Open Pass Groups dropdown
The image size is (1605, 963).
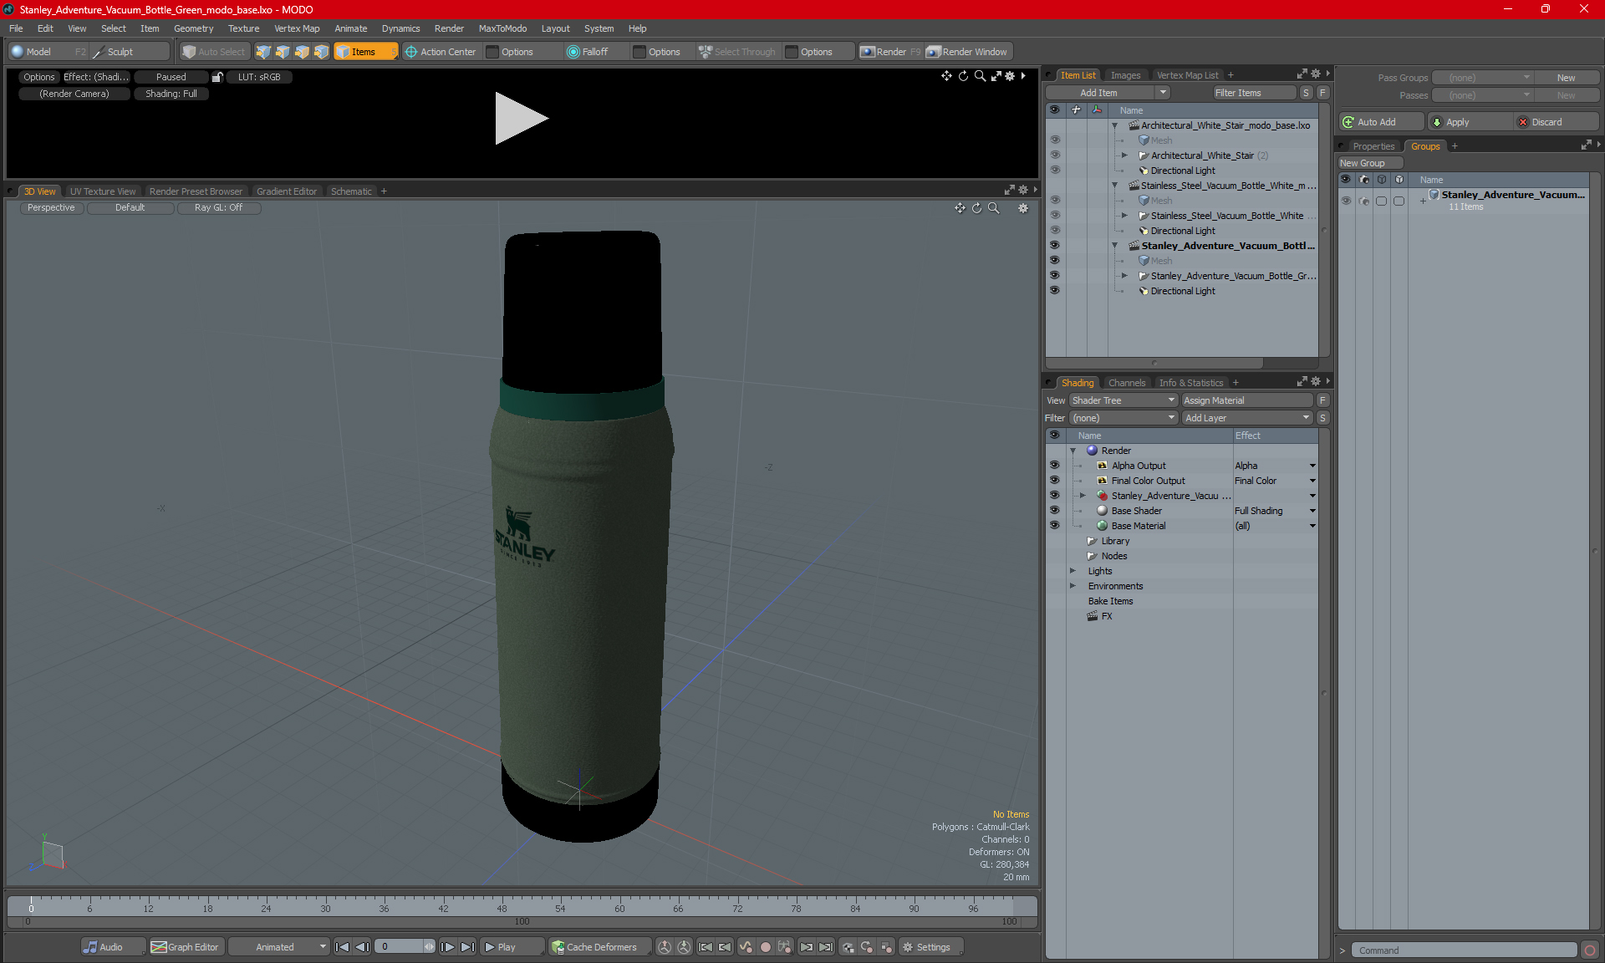click(1482, 78)
